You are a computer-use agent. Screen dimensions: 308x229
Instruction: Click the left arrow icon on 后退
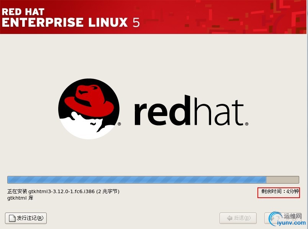229,218
